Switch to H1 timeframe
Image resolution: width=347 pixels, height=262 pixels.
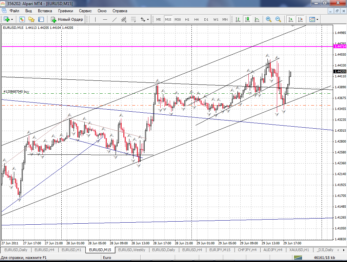pos(187,19)
